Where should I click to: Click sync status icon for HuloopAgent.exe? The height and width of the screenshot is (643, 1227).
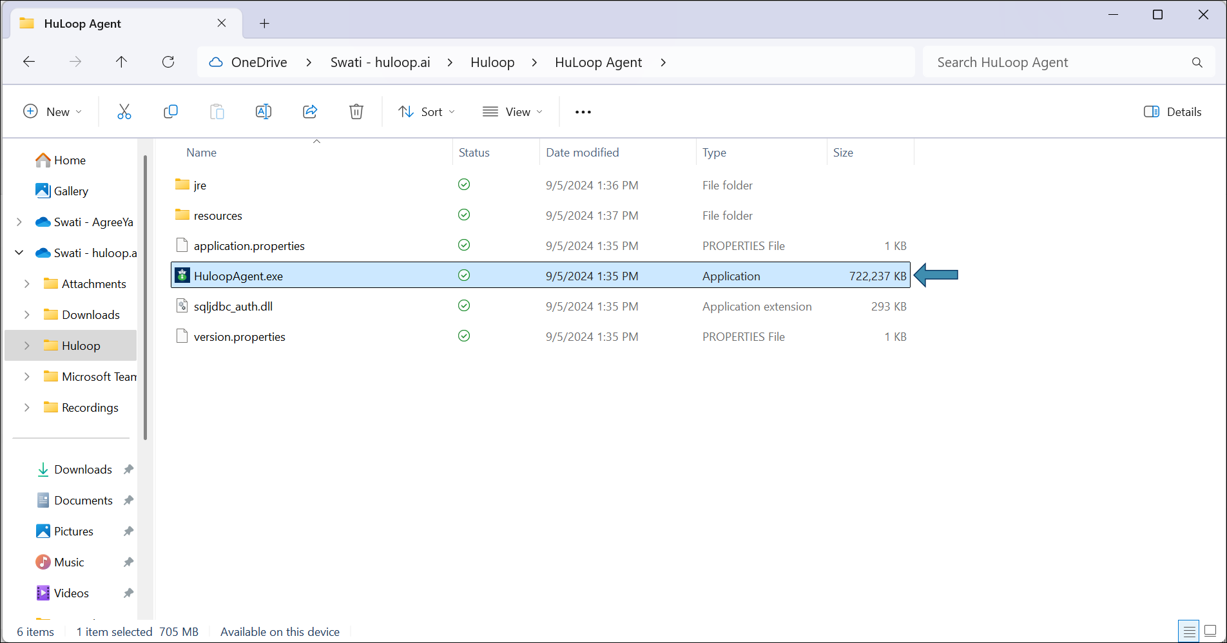click(464, 276)
